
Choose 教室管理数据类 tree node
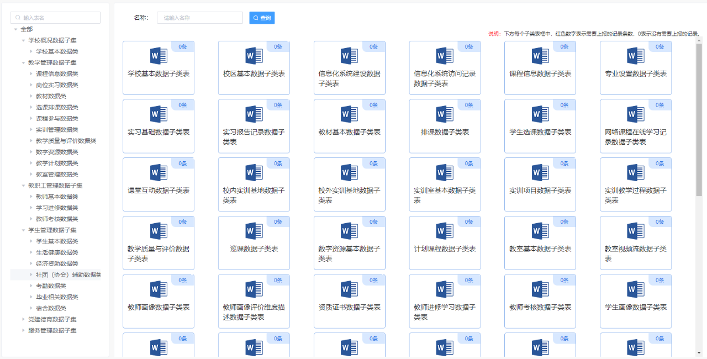point(57,175)
